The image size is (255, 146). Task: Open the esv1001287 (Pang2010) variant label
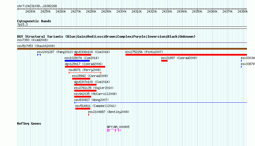55,52
